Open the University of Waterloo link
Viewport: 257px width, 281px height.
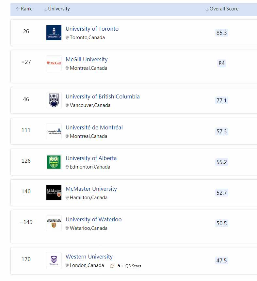[x=93, y=219]
